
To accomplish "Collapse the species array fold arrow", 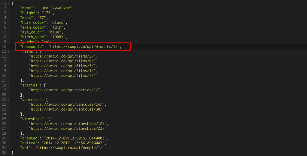I will [8, 85].
